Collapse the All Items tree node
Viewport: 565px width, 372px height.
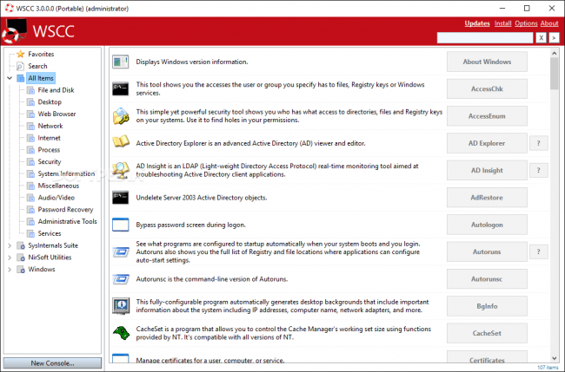click(10, 78)
